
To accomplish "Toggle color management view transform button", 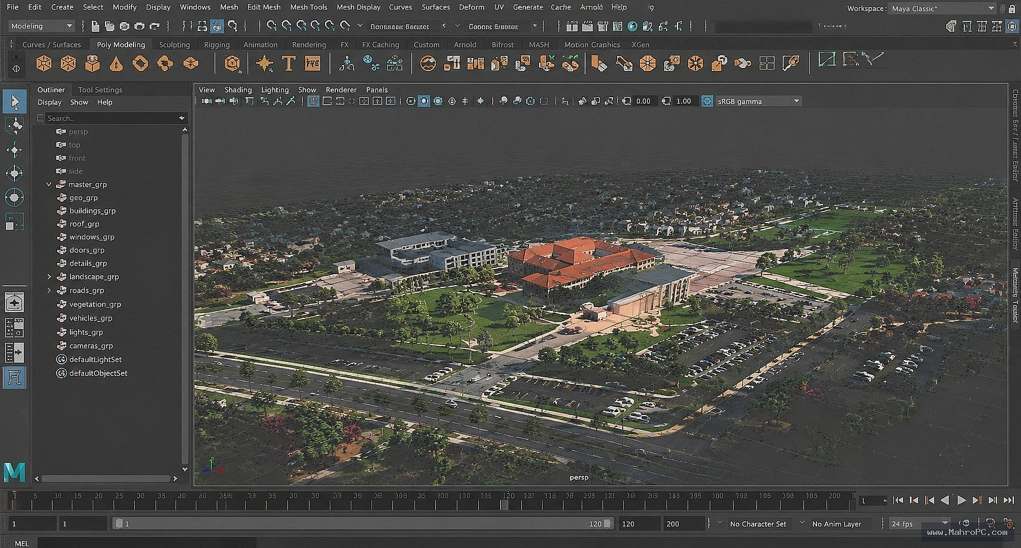I will click(707, 101).
